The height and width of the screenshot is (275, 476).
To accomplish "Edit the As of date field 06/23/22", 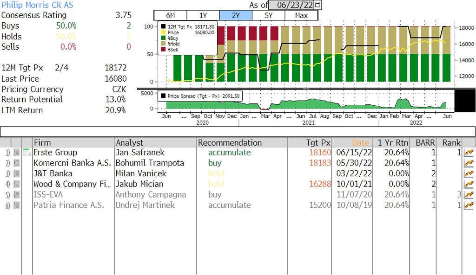I will click(292, 5).
